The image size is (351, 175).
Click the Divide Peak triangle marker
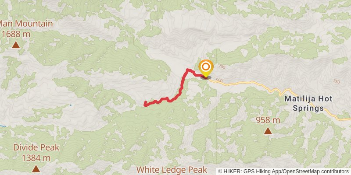click(36, 168)
